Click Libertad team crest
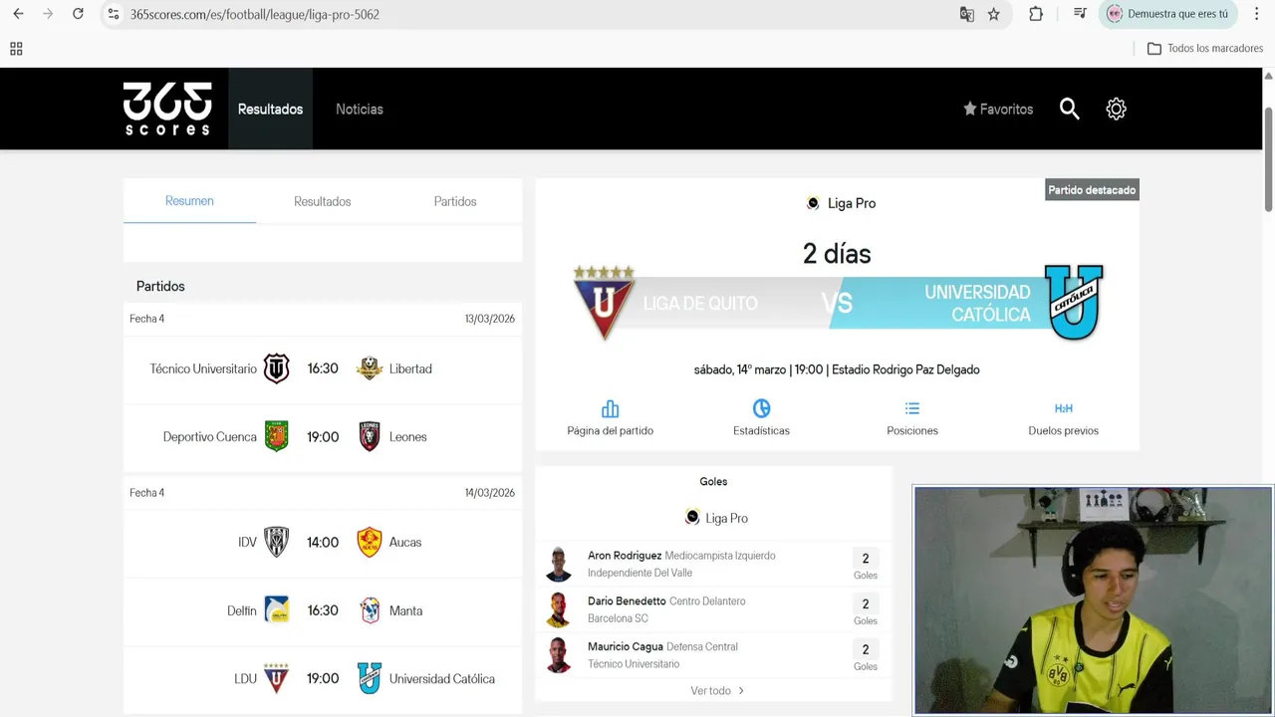This screenshot has width=1275, height=717. point(370,368)
